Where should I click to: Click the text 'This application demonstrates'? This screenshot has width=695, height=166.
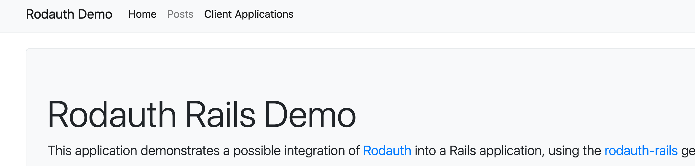[x=133, y=151]
